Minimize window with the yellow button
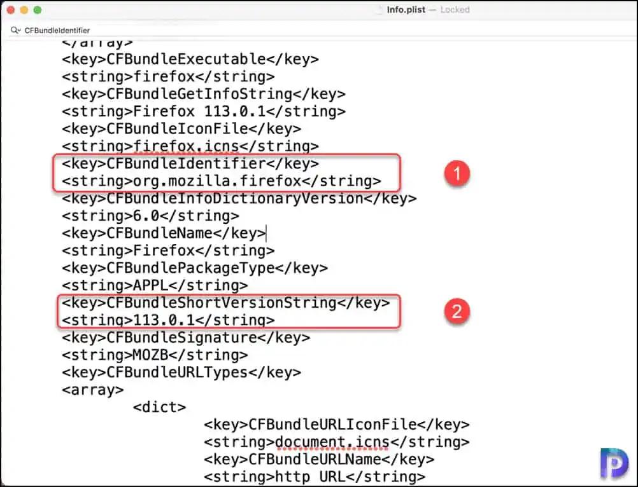Image resolution: width=638 pixels, height=487 pixels. coord(24,10)
